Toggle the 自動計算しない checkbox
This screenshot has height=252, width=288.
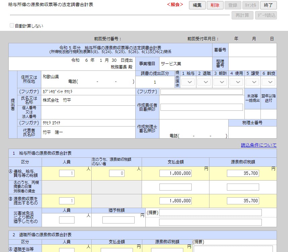tap(12, 26)
